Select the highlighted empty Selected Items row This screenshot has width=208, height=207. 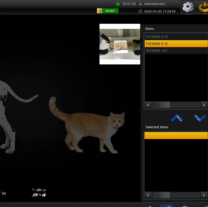176,136
